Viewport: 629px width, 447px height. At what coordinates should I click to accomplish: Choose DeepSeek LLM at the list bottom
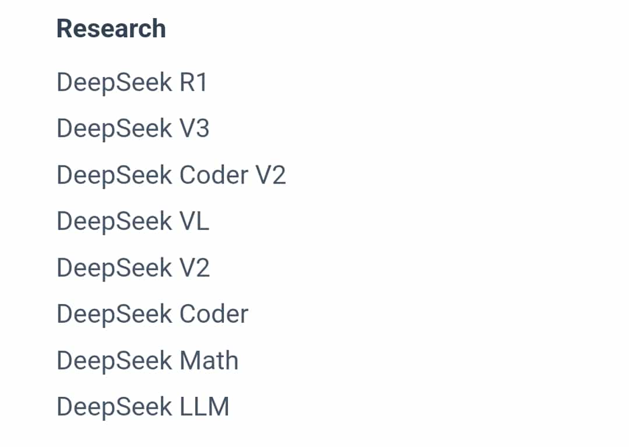pos(143,407)
